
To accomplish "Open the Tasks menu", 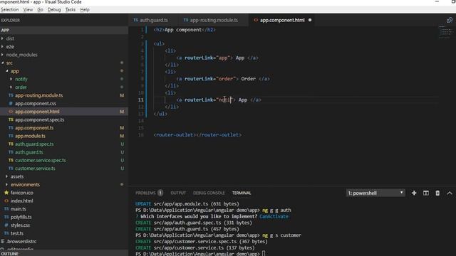I will pos(70,9).
